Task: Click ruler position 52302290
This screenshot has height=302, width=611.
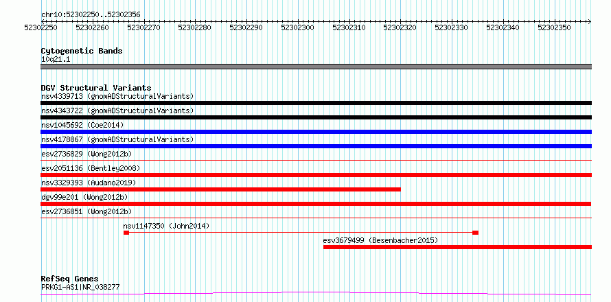Action: coord(246,27)
